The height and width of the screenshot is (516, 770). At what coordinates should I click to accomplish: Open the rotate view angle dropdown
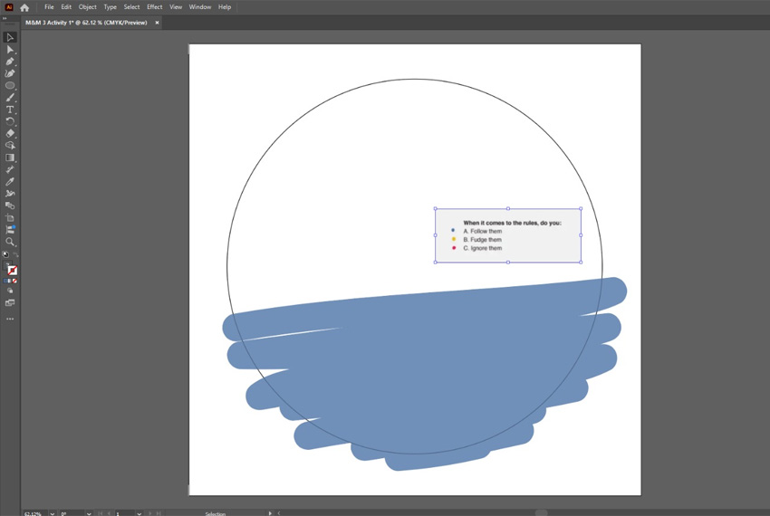[x=88, y=513]
